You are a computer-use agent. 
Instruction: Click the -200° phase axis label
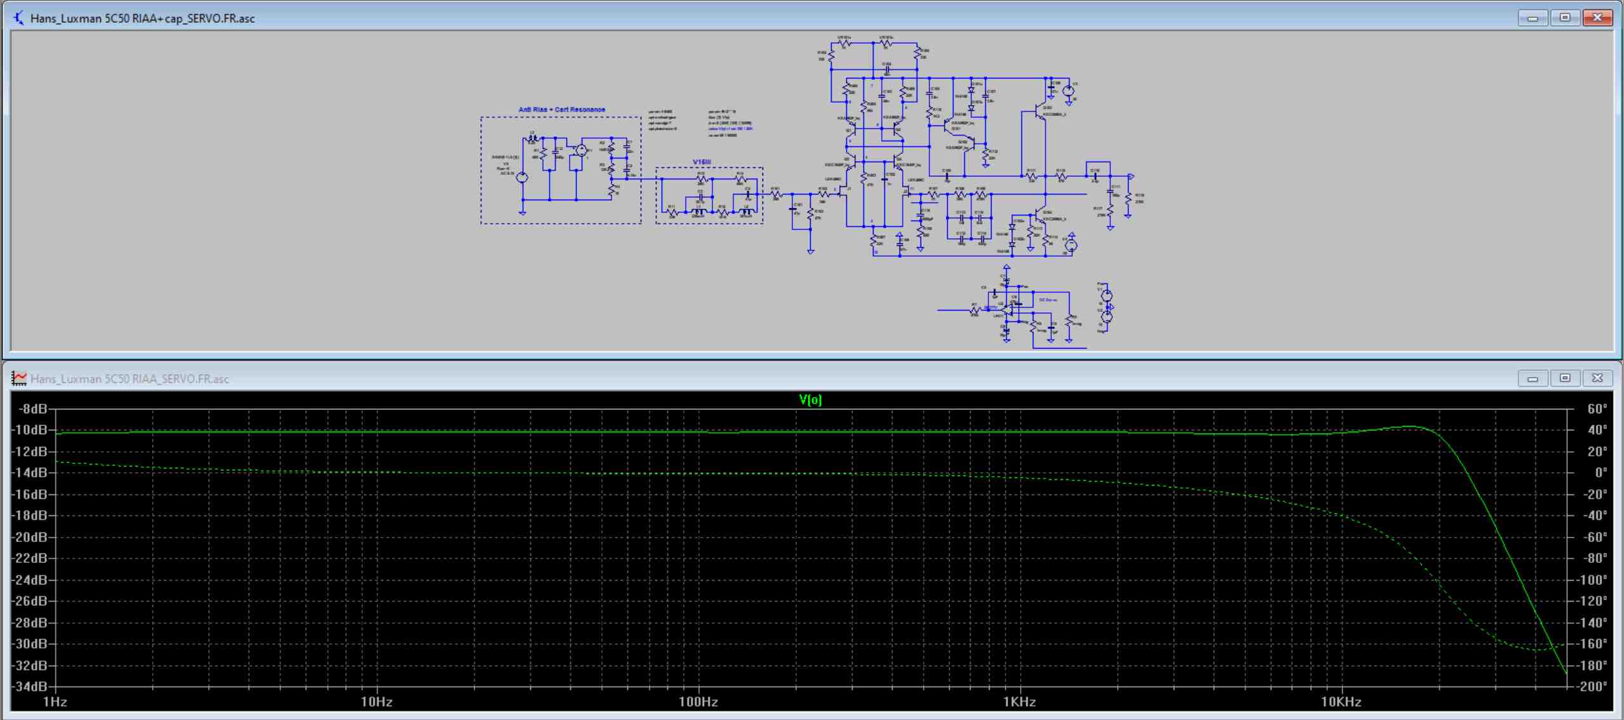(x=1592, y=686)
